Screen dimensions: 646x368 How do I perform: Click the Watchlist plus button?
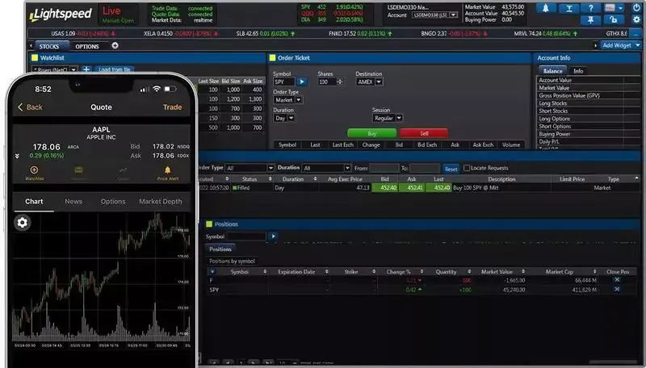point(86,69)
